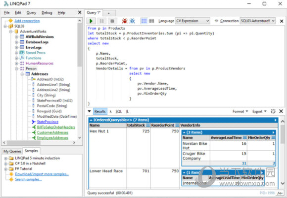Collapse the results panel triangle
This screenshot has width=287, height=198.
point(90,111)
